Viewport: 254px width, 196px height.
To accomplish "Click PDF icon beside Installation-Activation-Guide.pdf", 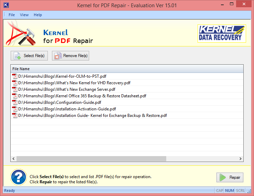I will click(15, 109).
